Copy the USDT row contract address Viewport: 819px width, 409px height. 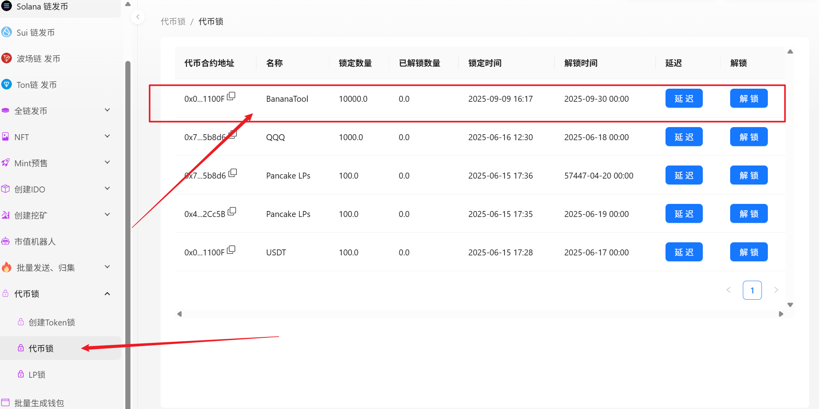231,249
